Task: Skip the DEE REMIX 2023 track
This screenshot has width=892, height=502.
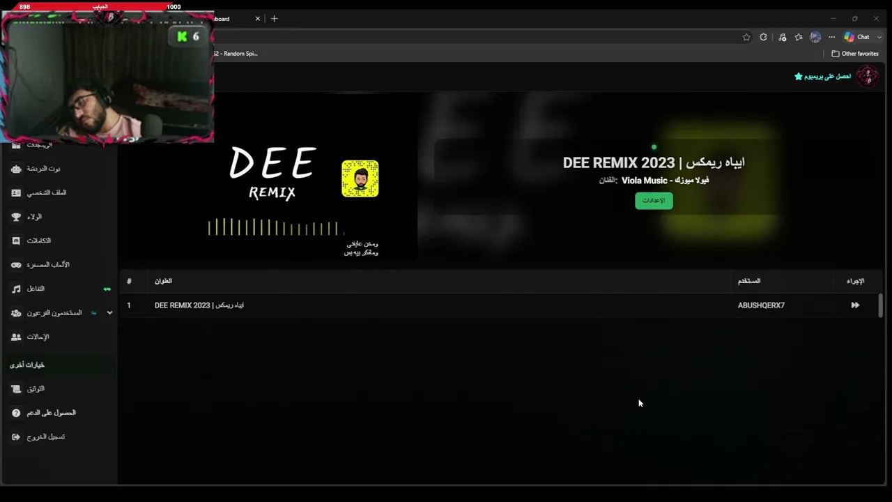Action: pos(855,305)
